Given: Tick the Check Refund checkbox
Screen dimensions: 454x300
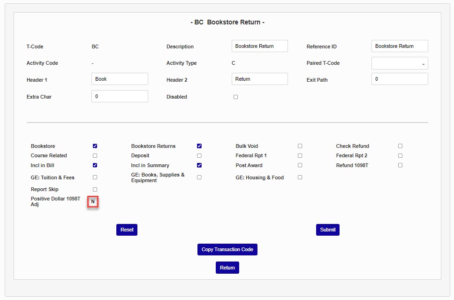Looking at the screenshot, I should pos(400,146).
